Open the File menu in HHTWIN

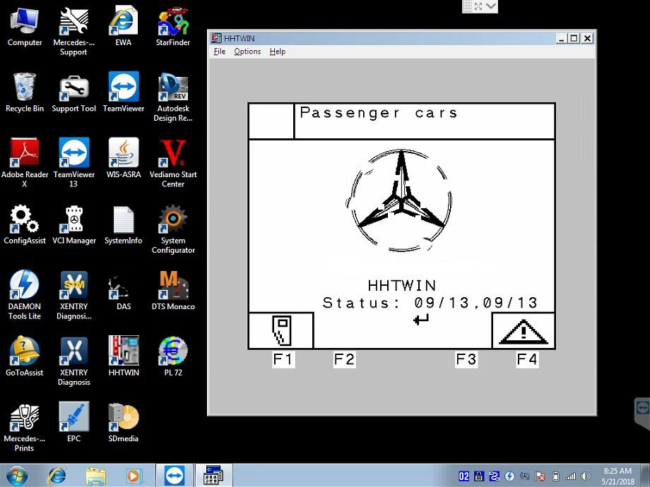(x=219, y=52)
